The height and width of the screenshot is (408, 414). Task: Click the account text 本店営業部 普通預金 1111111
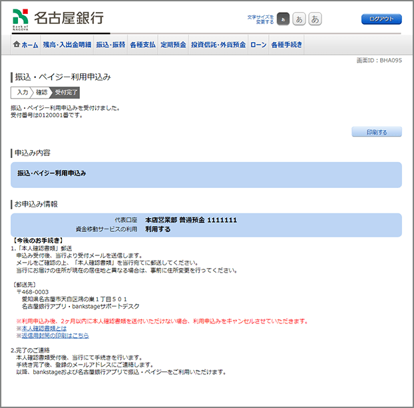pyautogui.click(x=191, y=220)
